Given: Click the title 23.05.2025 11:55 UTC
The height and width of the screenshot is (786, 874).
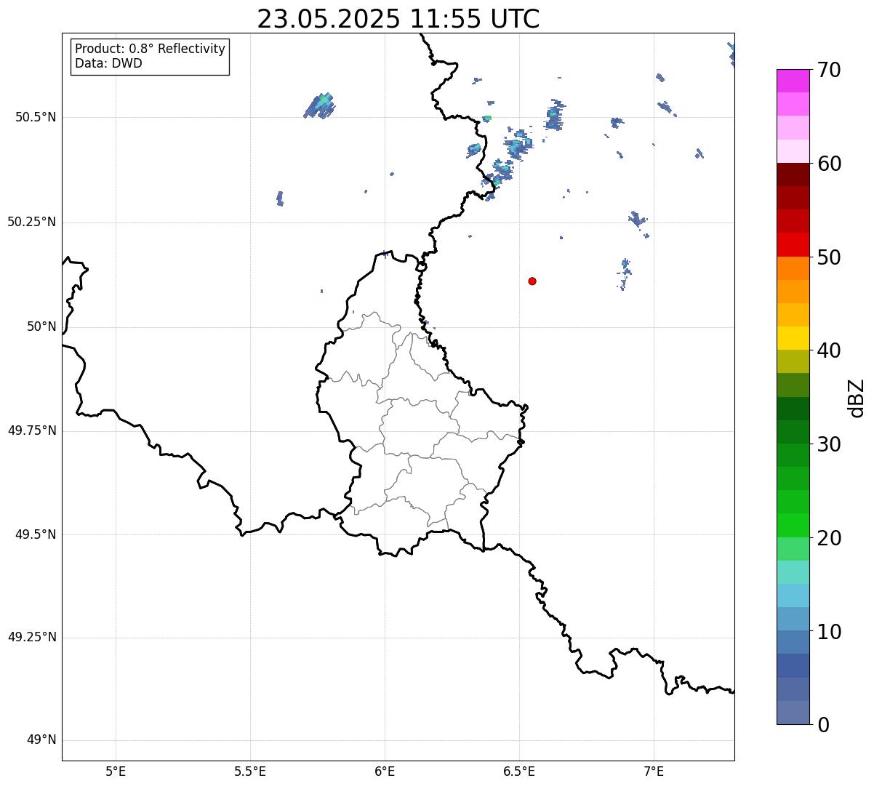Looking at the screenshot, I should [x=398, y=19].
